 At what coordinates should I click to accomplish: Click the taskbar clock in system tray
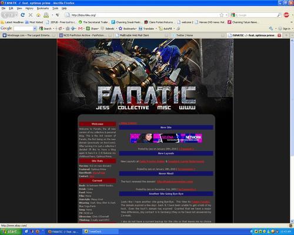[x=285, y=231]
